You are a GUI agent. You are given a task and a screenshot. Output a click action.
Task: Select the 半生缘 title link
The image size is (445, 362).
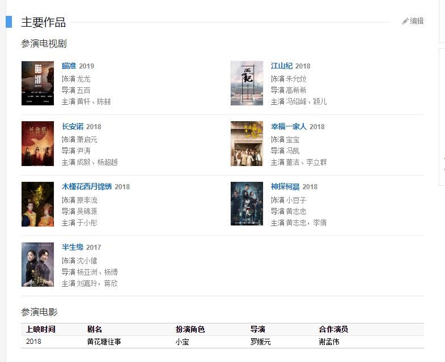coord(73,247)
